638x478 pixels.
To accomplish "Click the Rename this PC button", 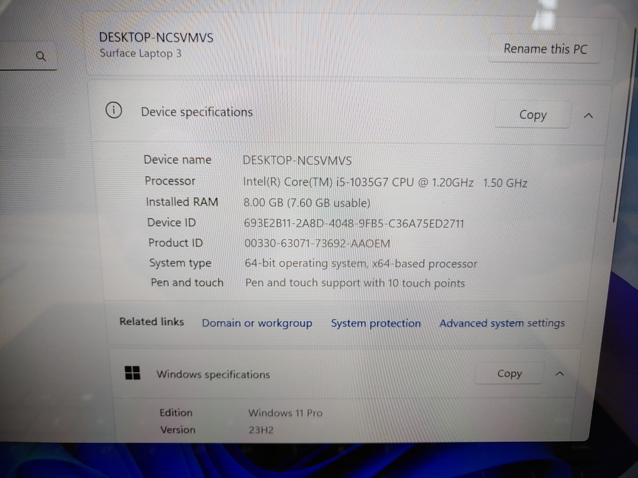I will [545, 49].
